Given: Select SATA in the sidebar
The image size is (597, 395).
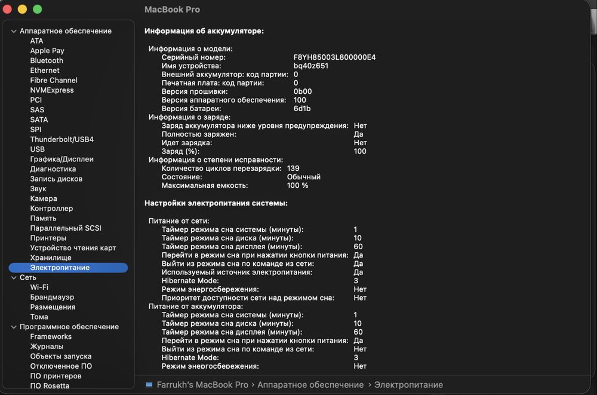Looking at the screenshot, I should [x=39, y=120].
